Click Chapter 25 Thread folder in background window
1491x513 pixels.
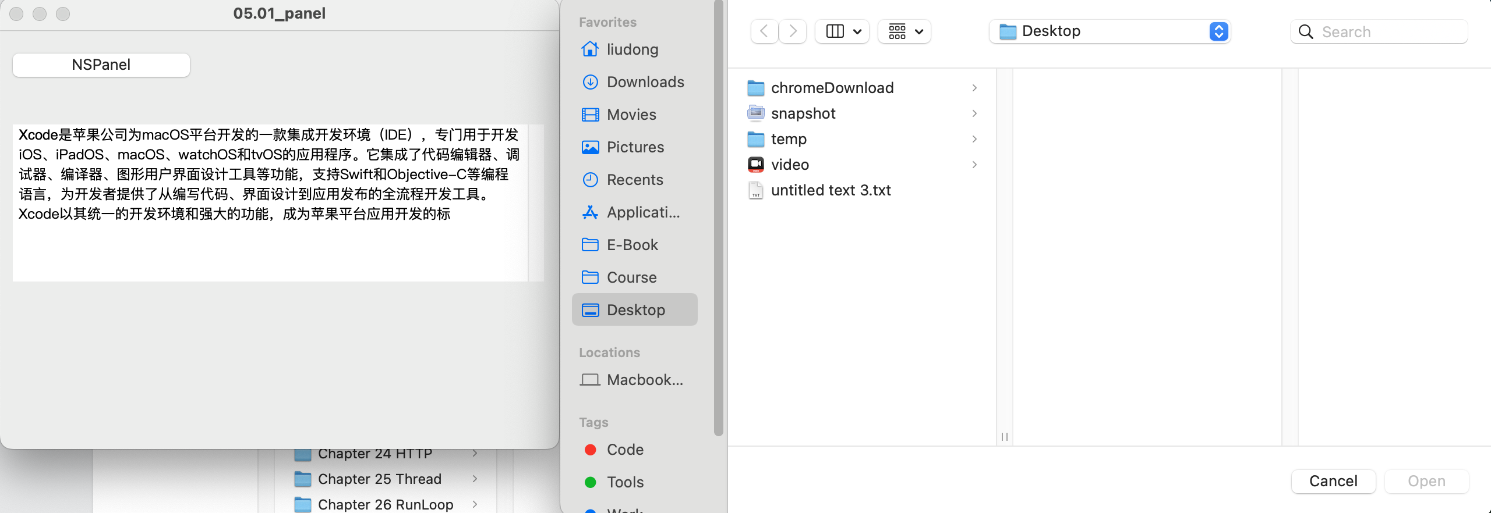[380, 479]
